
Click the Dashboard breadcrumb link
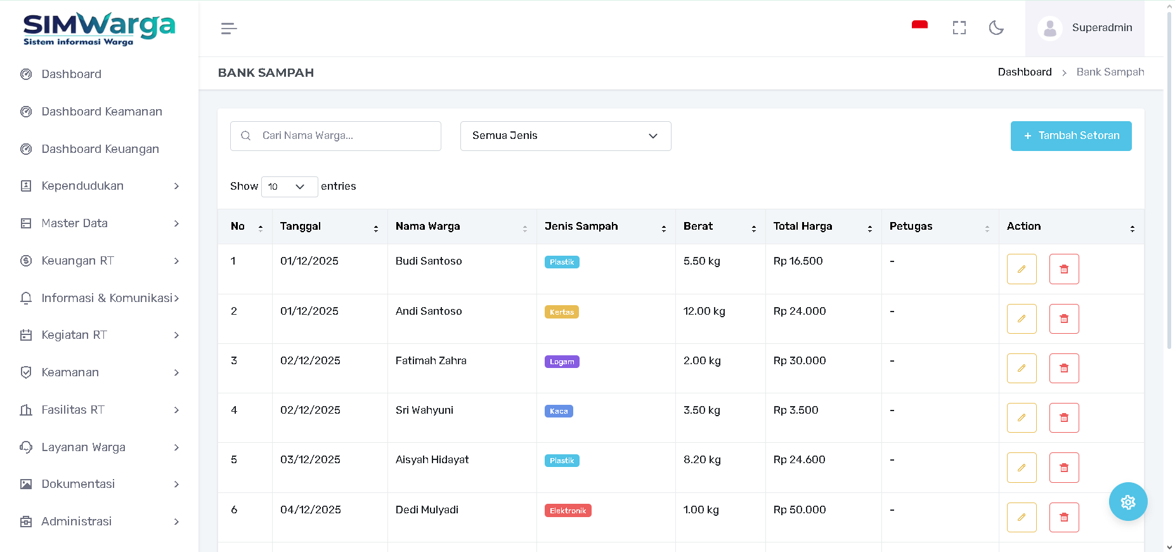pos(1024,72)
